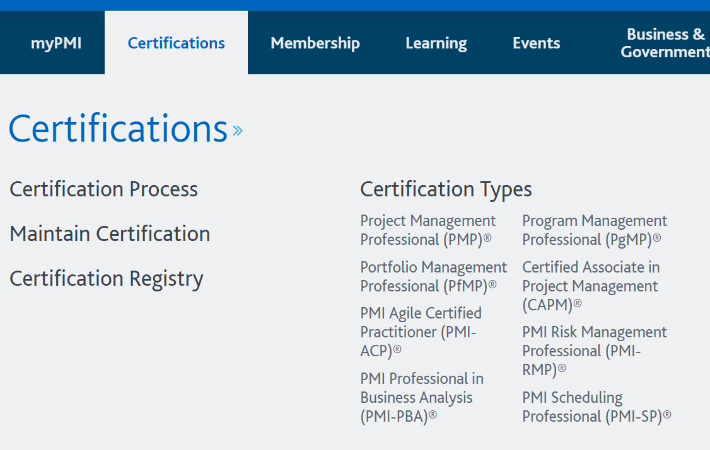Open PMI Scheduling Professional (PMI-SP)

coord(597,407)
